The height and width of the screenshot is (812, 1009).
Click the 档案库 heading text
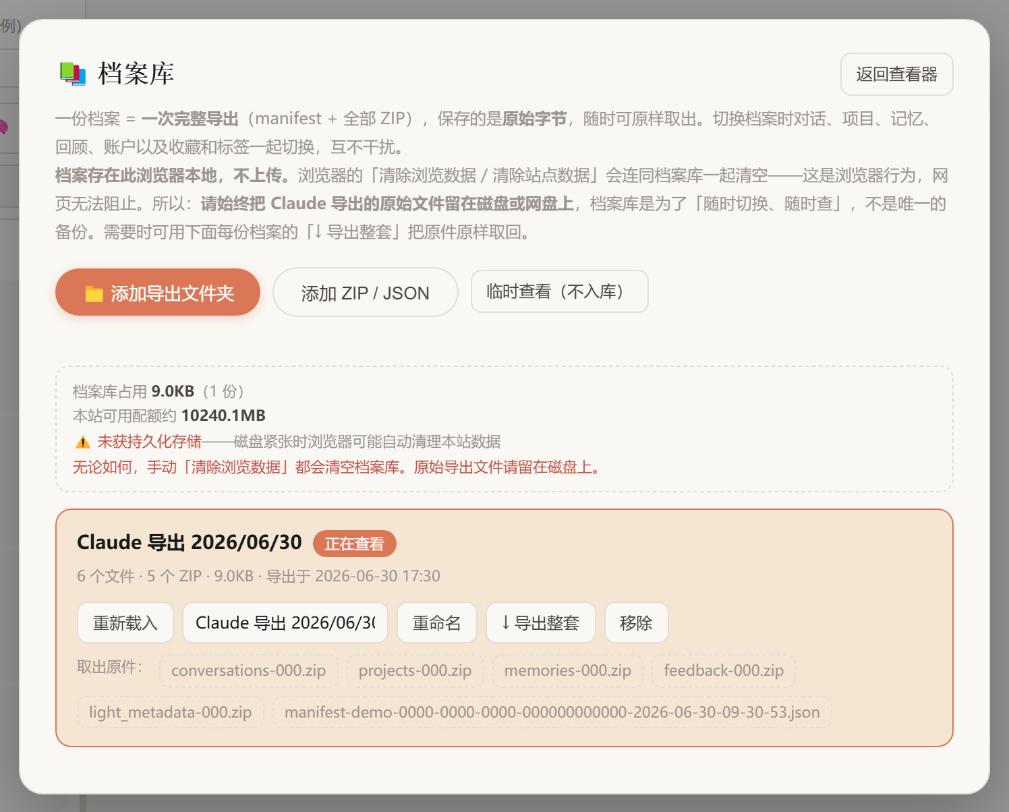[x=136, y=74]
